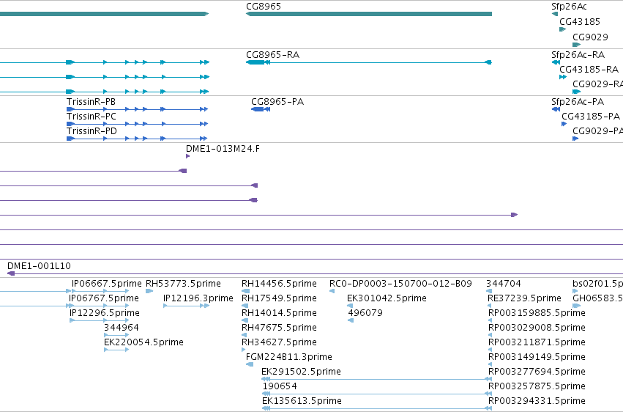Viewport: 623px width, 412px height.
Task: Click the RP003277694.5prime EST label
Action: pos(537,372)
